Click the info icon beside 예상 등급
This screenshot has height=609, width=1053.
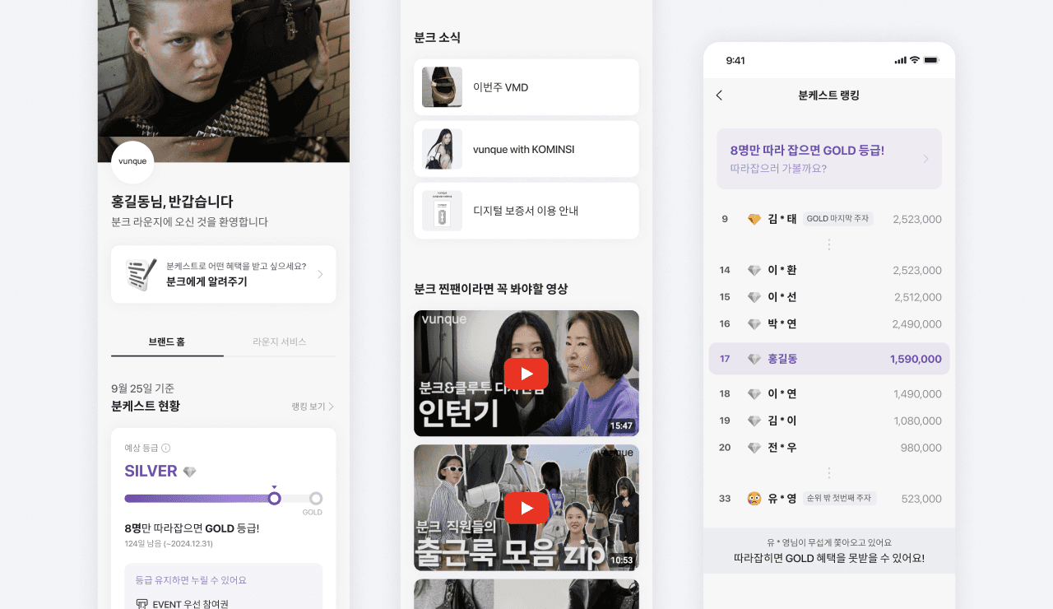coord(165,449)
